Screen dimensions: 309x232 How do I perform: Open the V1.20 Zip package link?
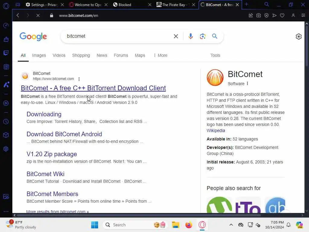tap(52, 154)
